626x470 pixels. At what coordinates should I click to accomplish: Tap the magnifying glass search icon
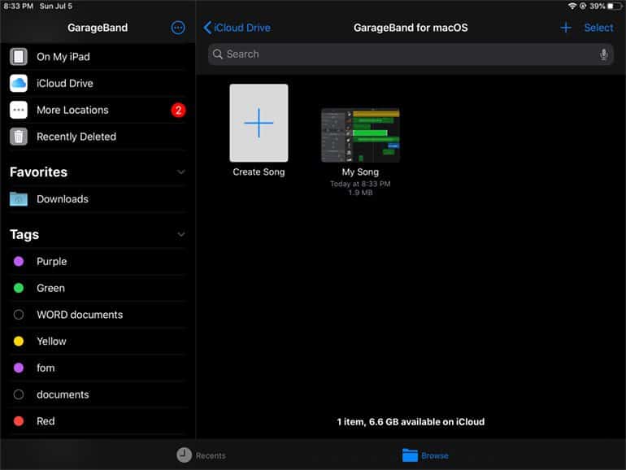pyautogui.click(x=218, y=54)
